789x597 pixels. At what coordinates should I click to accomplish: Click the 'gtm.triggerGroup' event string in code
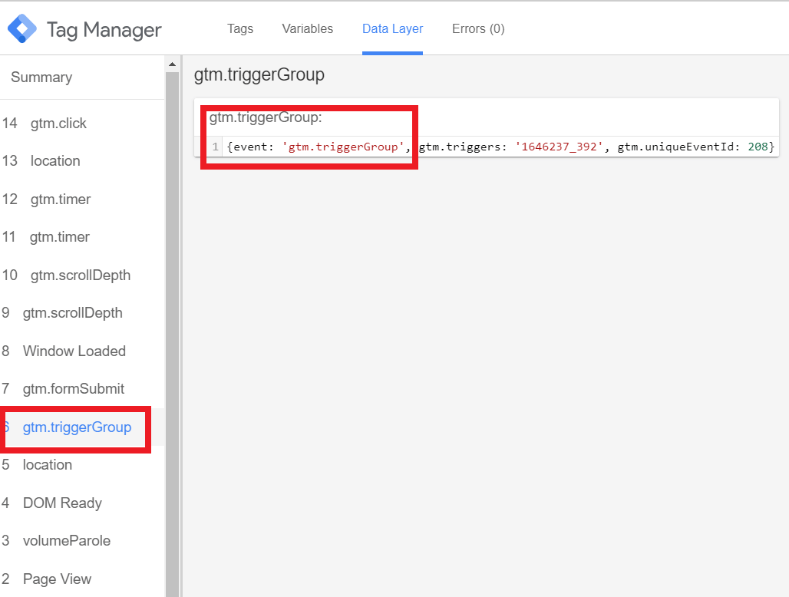(343, 147)
